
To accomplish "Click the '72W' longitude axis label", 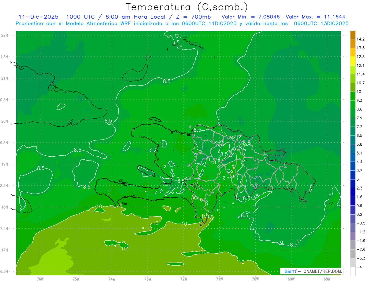I will click(183, 279).
